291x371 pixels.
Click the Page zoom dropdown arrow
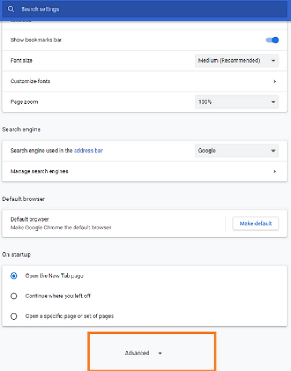(274, 102)
